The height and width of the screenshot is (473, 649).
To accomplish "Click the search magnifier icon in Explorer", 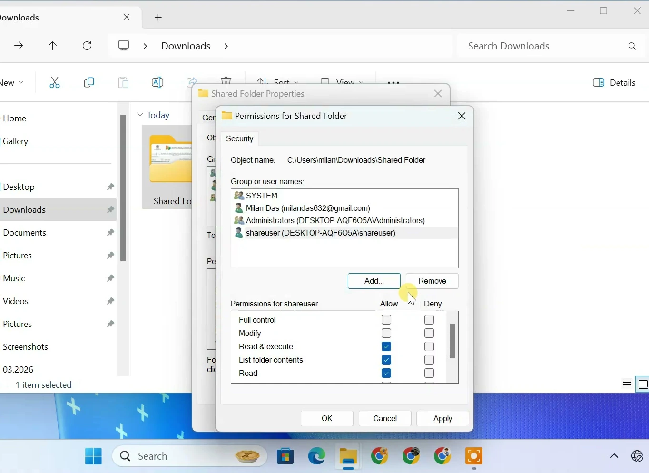I will pos(632,46).
